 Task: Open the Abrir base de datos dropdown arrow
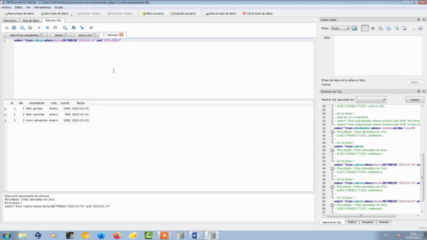71,15
